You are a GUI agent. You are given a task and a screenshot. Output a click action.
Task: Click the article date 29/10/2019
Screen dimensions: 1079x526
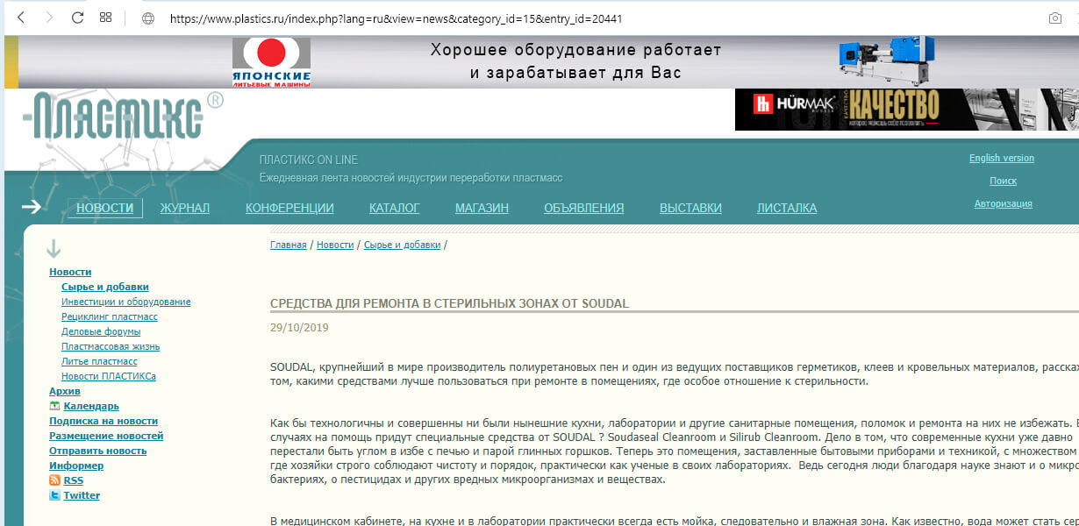(299, 328)
